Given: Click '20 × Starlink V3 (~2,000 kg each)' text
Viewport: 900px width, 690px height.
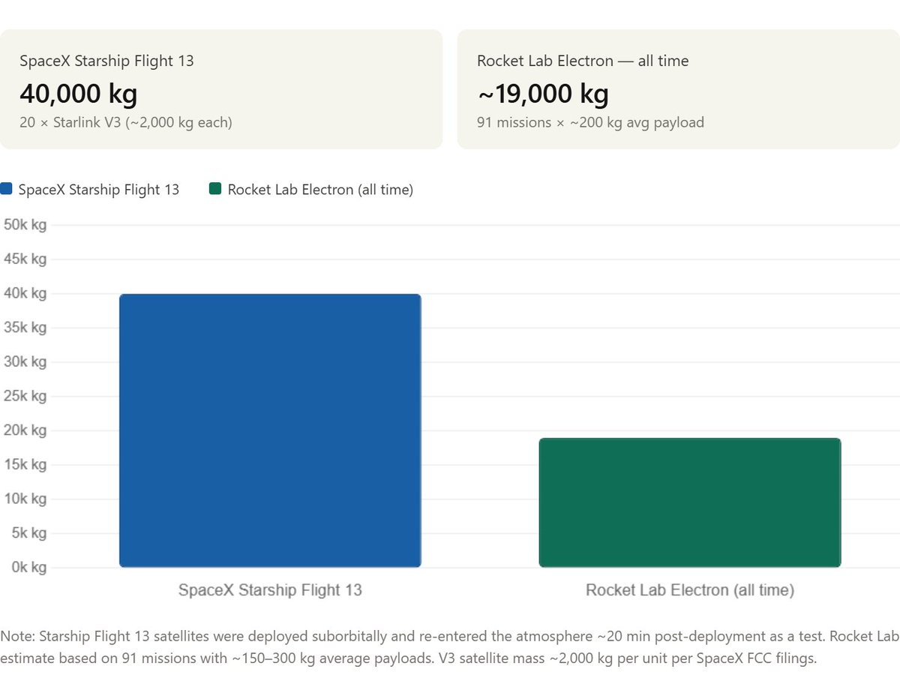Looking at the screenshot, I should click(126, 122).
